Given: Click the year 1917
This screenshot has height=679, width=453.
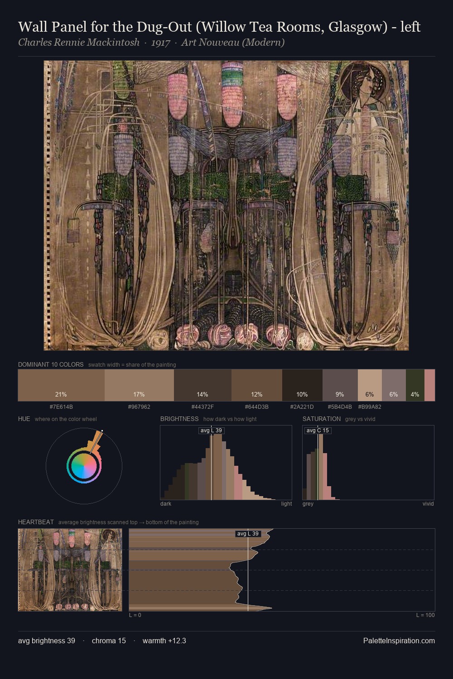Looking at the screenshot, I should [x=160, y=43].
